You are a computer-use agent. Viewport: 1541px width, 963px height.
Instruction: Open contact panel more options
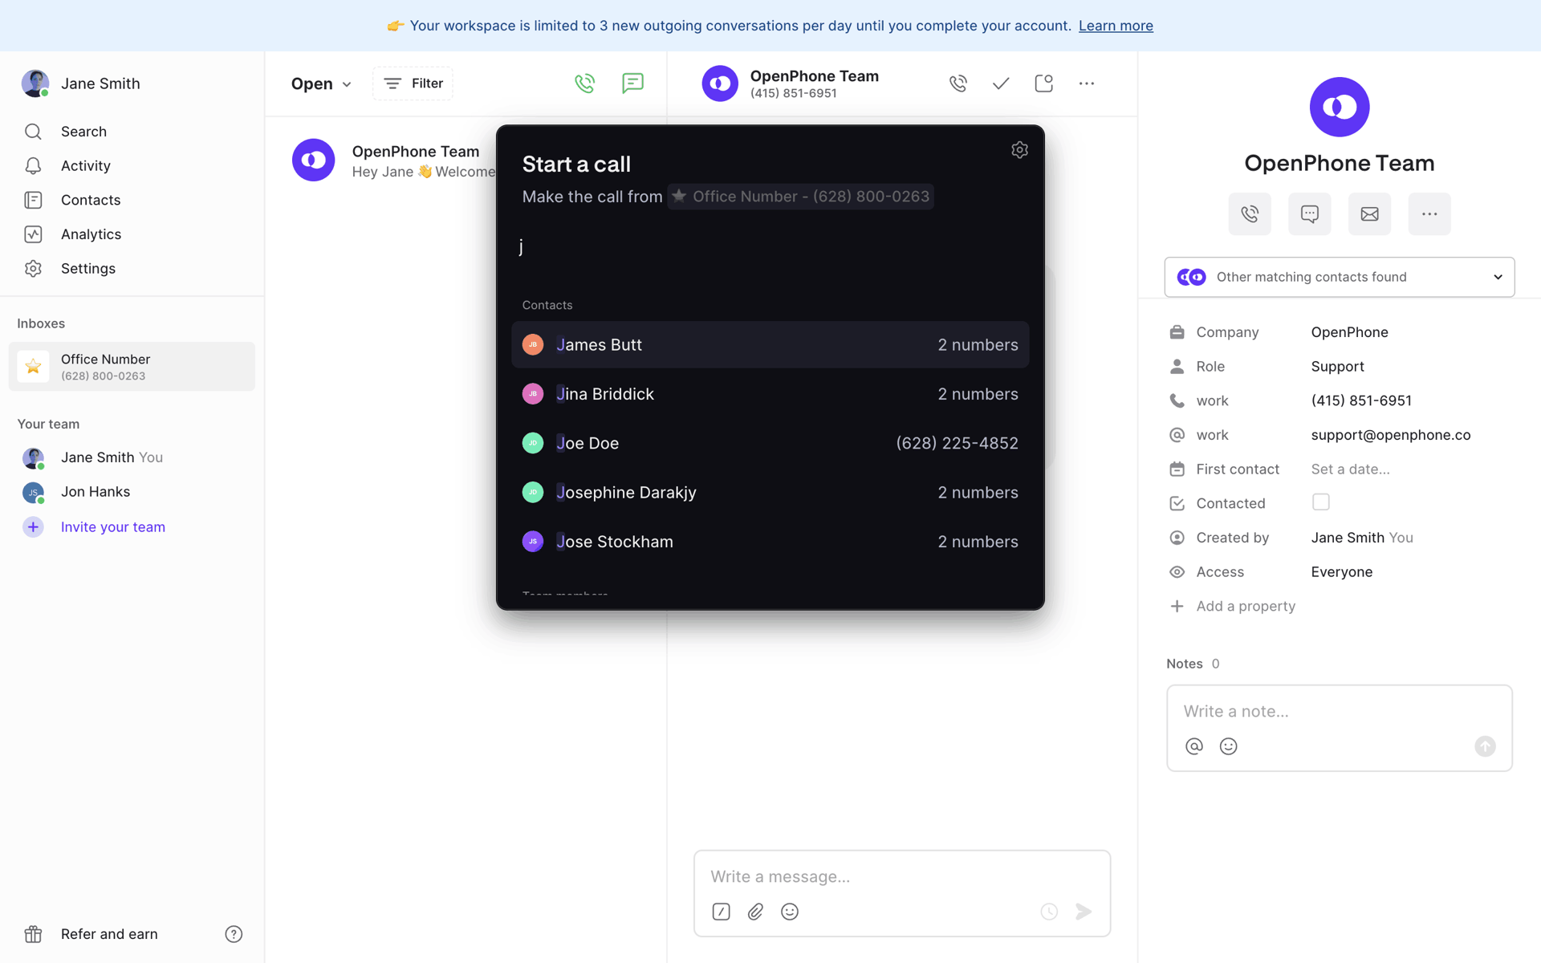1429,214
